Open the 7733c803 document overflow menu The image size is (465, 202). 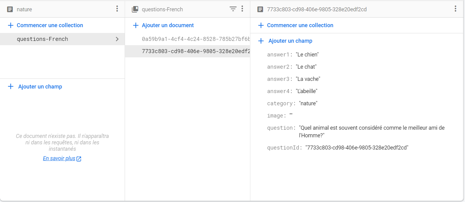[x=455, y=9]
